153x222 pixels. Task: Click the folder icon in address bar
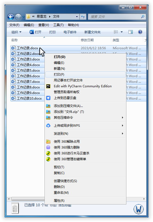[x=28, y=17]
